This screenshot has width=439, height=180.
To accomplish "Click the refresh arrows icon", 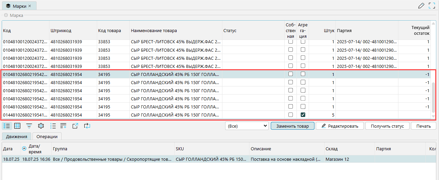I will point(87,126).
